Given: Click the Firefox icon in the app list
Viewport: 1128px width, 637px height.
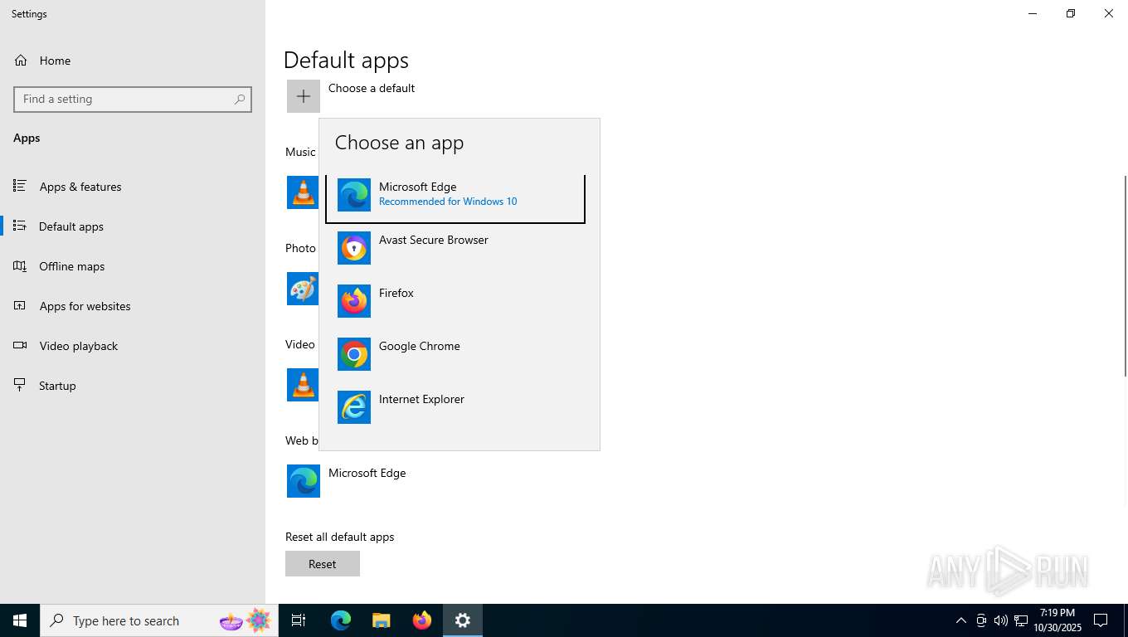Looking at the screenshot, I should pyautogui.click(x=354, y=301).
